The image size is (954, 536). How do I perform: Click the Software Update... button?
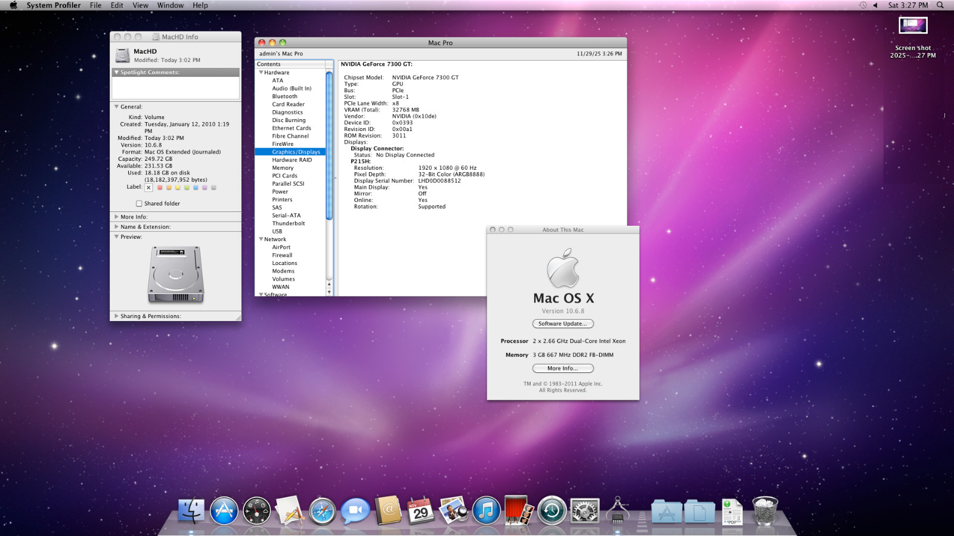[x=563, y=324]
